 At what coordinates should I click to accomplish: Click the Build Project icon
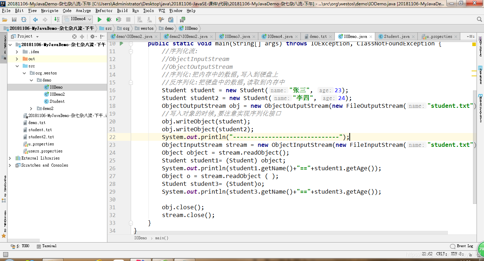pos(57,20)
